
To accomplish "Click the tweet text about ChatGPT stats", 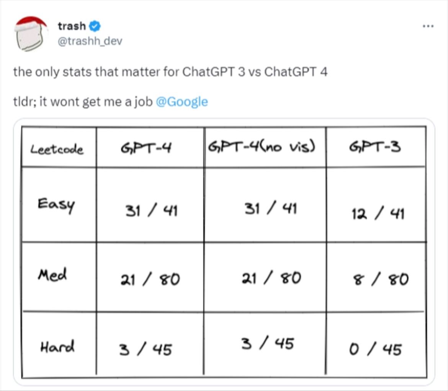I will tap(170, 72).
